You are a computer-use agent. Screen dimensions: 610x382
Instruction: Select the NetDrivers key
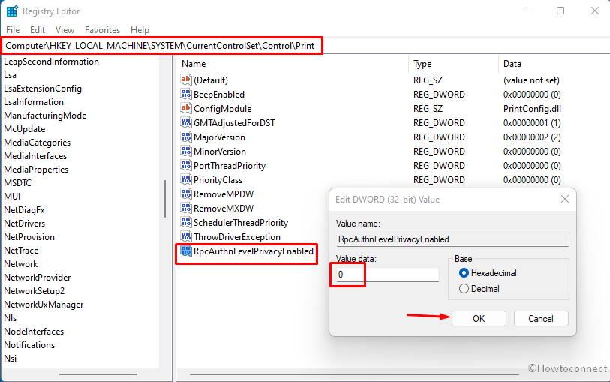click(x=25, y=224)
